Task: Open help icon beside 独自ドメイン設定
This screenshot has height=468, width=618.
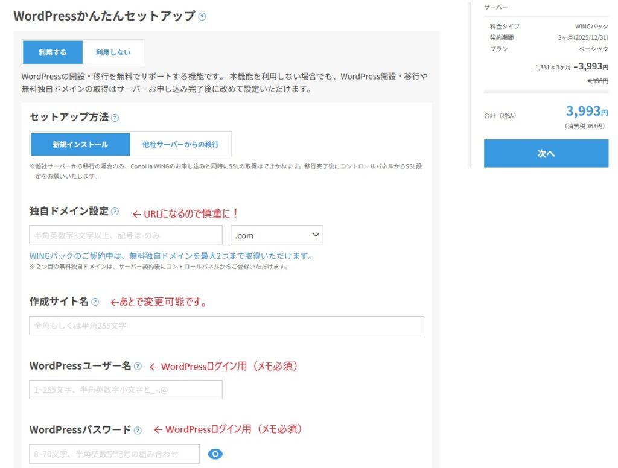Action: click(x=115, y=212)
